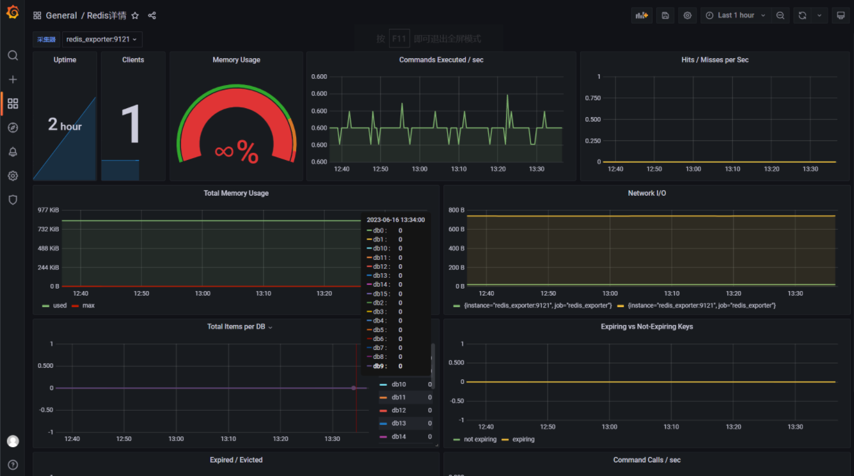Click the General breadcrumb link

(61, 15)
